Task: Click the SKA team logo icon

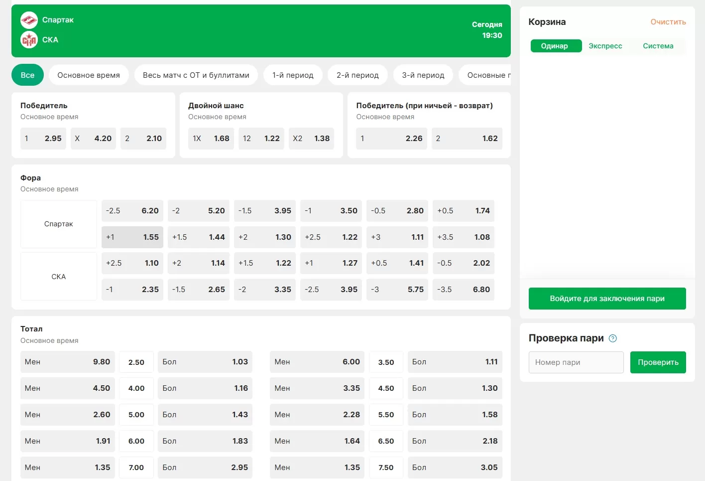Action: [29, 40]
